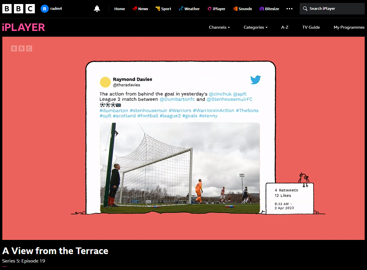The width and height of the screenshot is (367, 270).
Task: Open the More menu (three dots)
Action: coord(289,9)
